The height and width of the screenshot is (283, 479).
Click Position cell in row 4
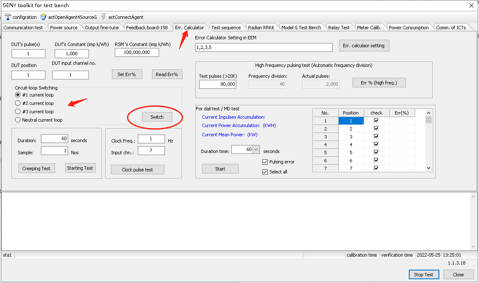(x=351, y=144)
